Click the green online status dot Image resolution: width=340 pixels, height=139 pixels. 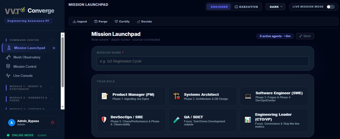click(8, 135)
